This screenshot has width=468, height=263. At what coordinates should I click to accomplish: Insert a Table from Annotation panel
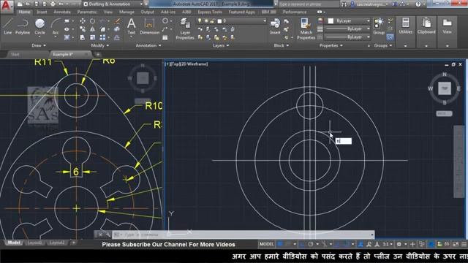(165, 37)
